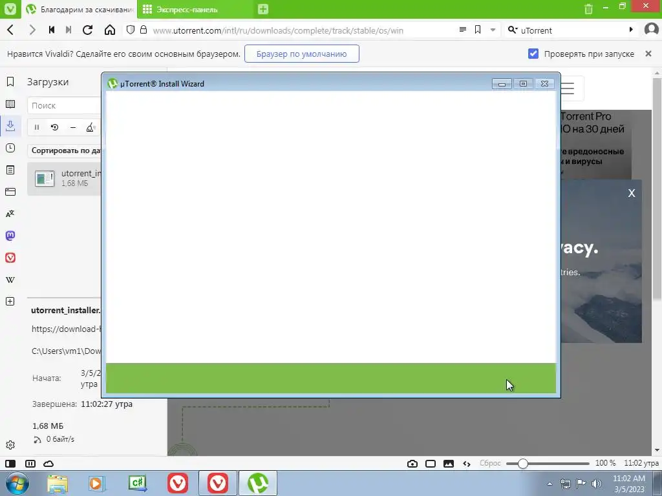The height and width of the screenshot is (496, 662).
Task: Click the uTorrent taskbar icon
Action: [x=258, y=483]
